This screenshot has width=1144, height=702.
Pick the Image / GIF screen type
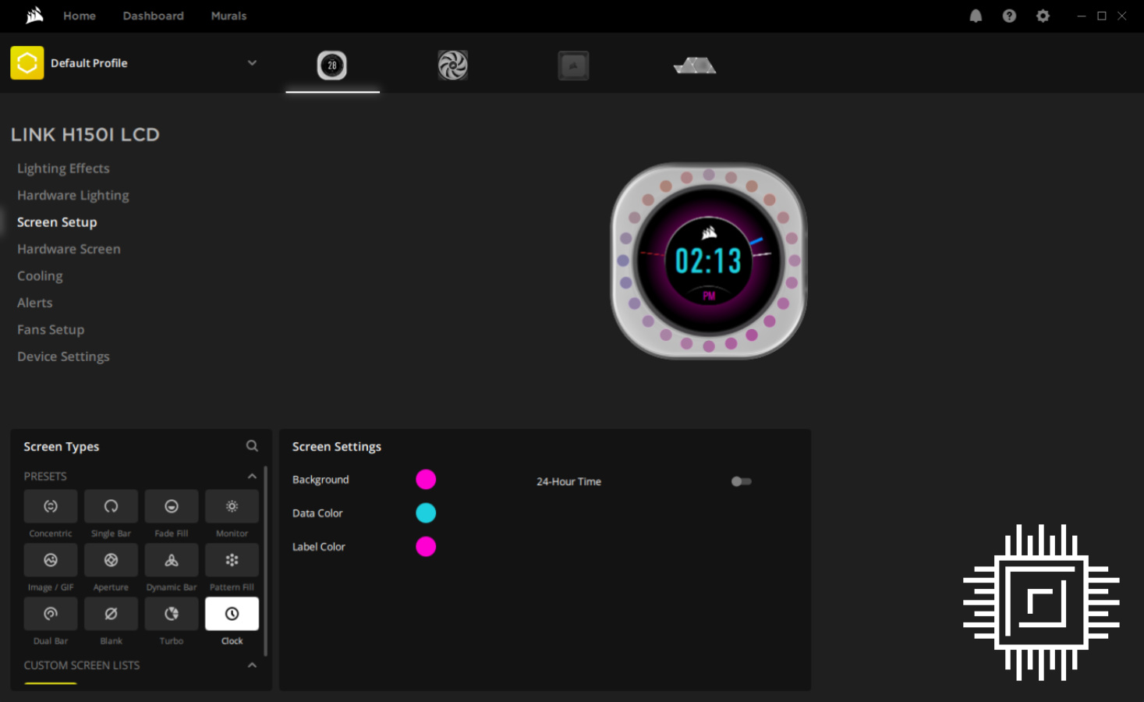click(51, 561)
